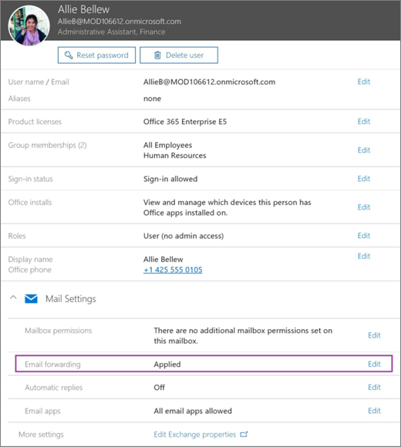Collapse the Mail Settings section chevron

tap(13, 297)
